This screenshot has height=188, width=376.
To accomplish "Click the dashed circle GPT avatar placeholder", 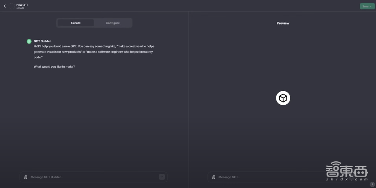I will (x=12, y=6).
